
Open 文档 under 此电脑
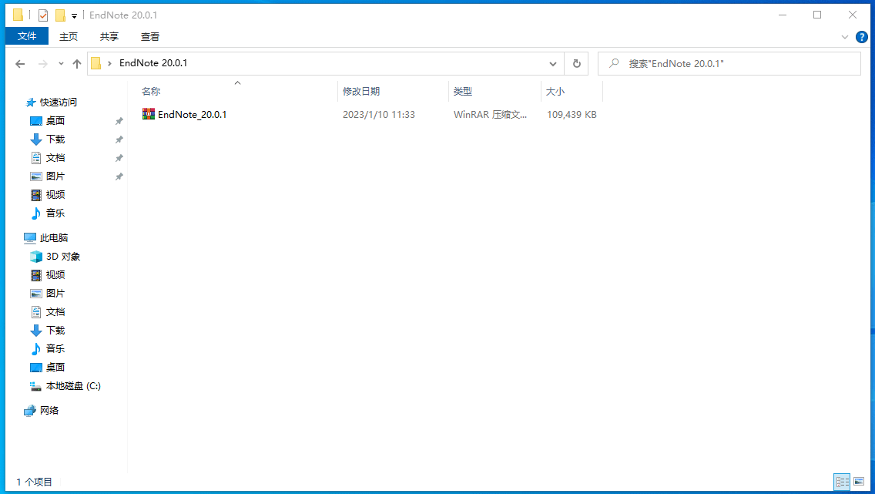click(55, 311)
